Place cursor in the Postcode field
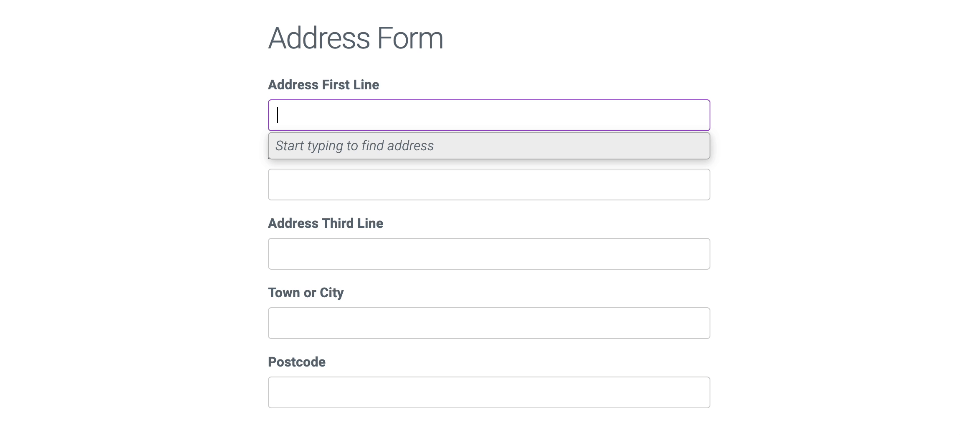This screenshot has height=435, width=960. tap(488, 392)
